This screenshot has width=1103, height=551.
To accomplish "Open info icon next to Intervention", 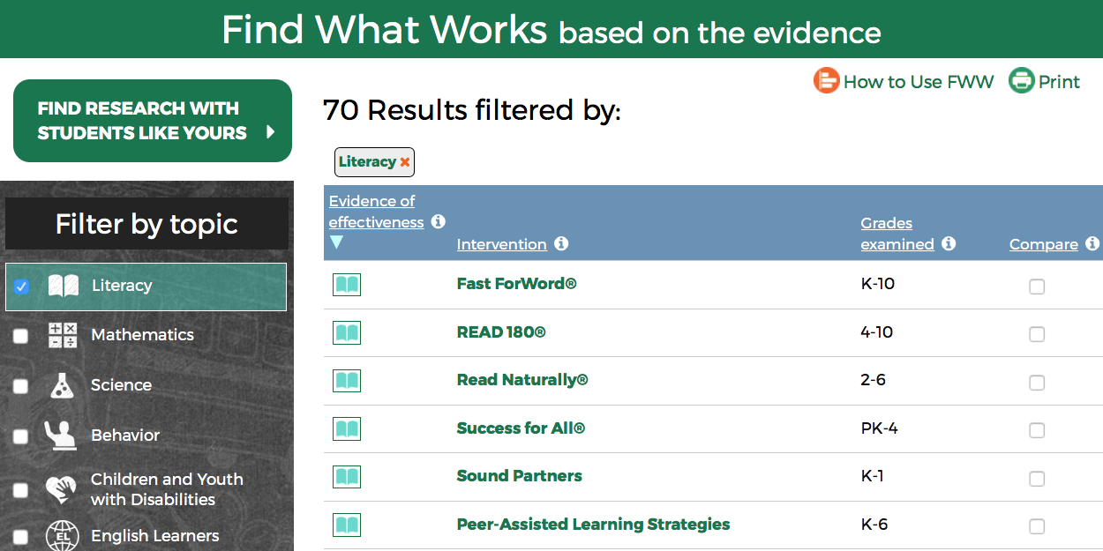I will 561,243.
